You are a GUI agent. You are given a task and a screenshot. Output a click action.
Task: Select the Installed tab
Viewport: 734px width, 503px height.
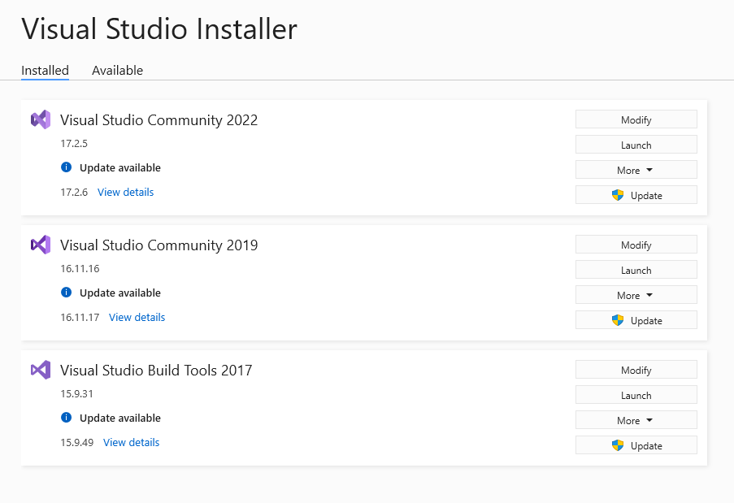click(45, 71)
